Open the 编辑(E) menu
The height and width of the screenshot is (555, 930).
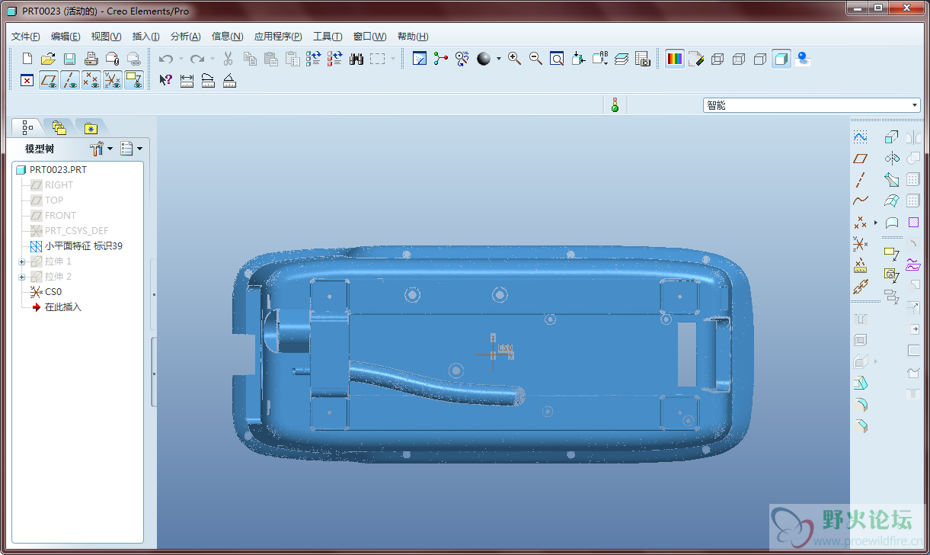coord(66,37)
